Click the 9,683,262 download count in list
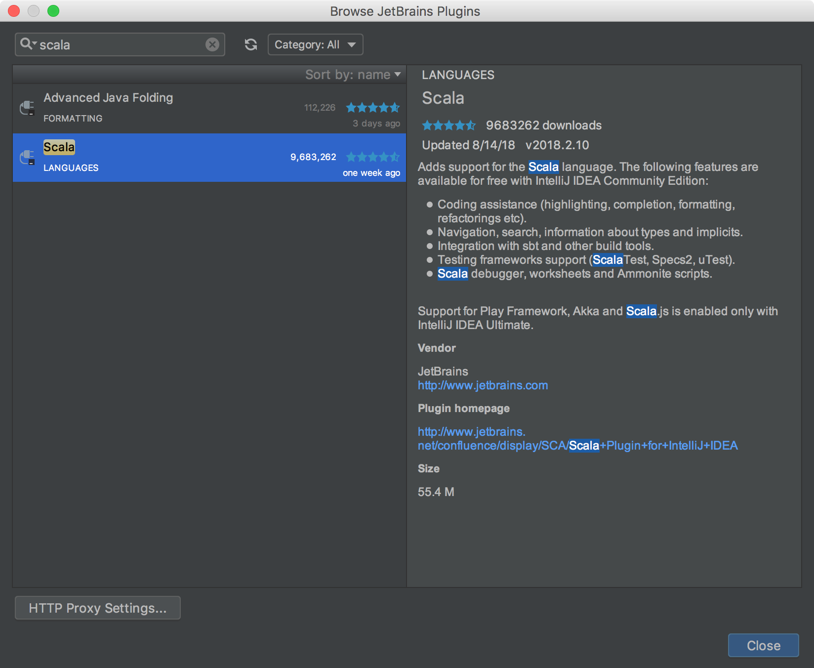Viewport: 814px width, 668px height. coord(313,157)
